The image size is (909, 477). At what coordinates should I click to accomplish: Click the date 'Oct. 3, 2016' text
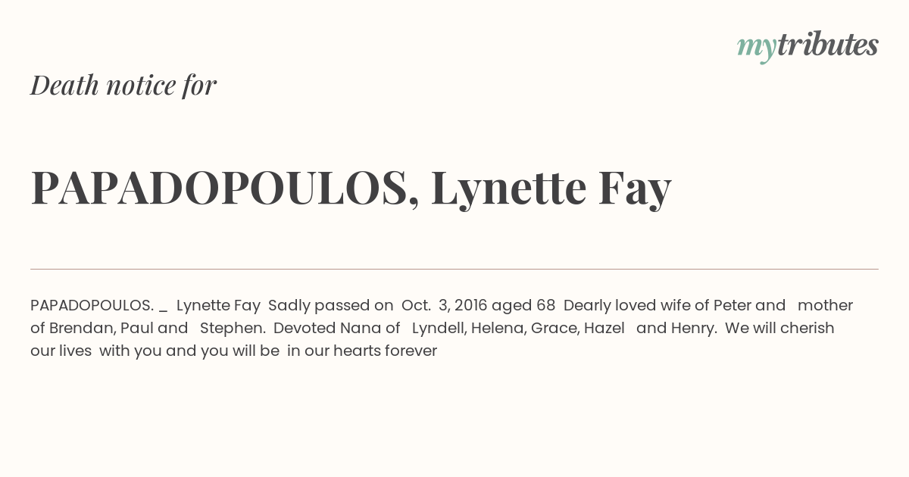pos(444,305)
